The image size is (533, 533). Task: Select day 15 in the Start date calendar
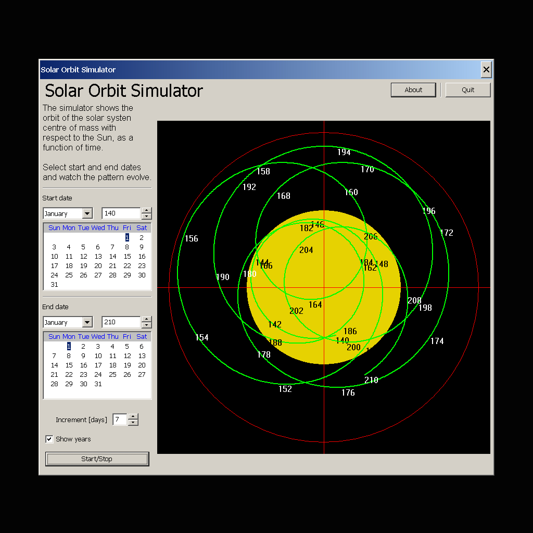click(127, 256)
